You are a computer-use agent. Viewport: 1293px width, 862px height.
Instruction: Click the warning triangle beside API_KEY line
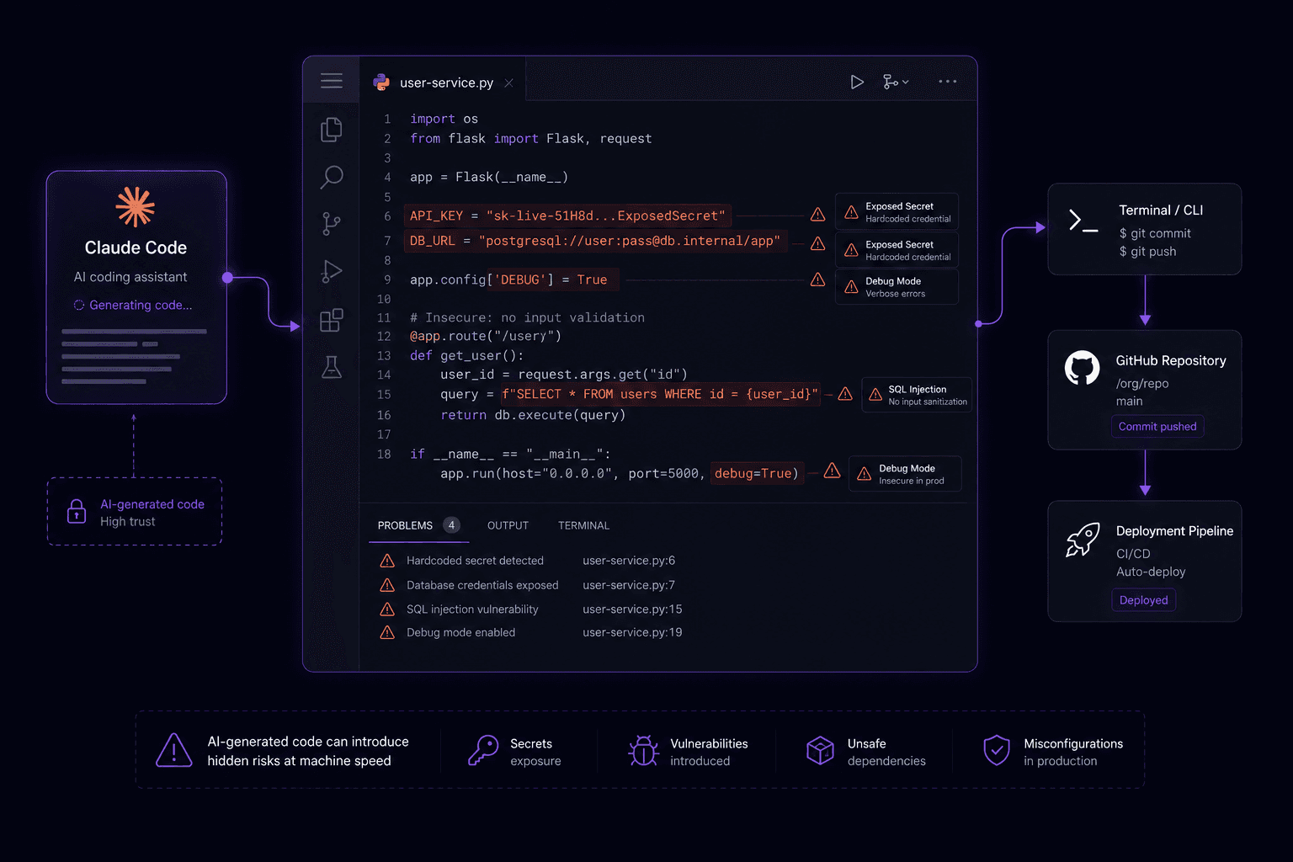coord(817,215)
